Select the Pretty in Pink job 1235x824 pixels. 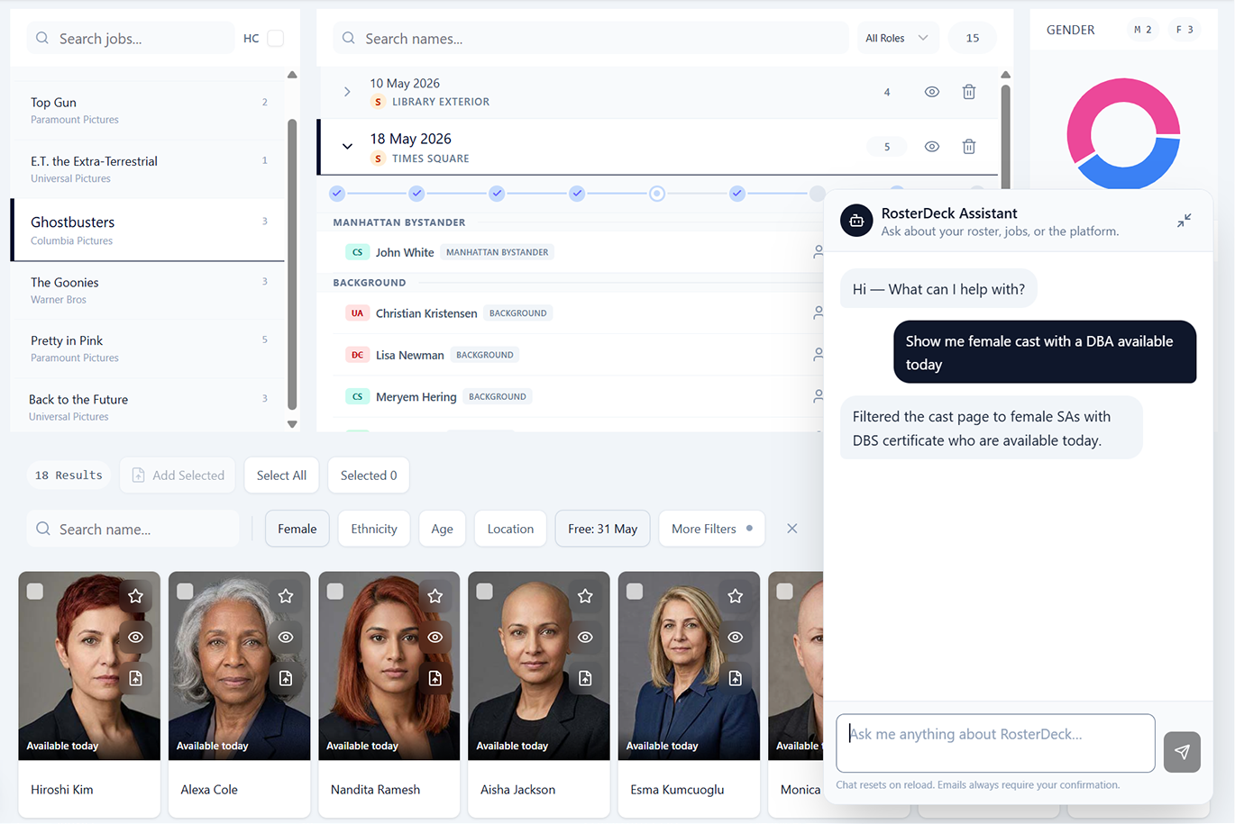(149, 349)
